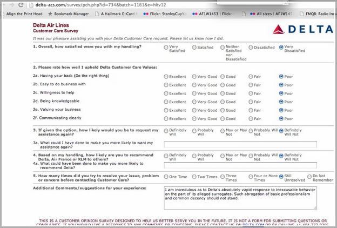The image size is (337, 228).
Task: Select Still Unresolved for question 5
Action: coord(281,177)
